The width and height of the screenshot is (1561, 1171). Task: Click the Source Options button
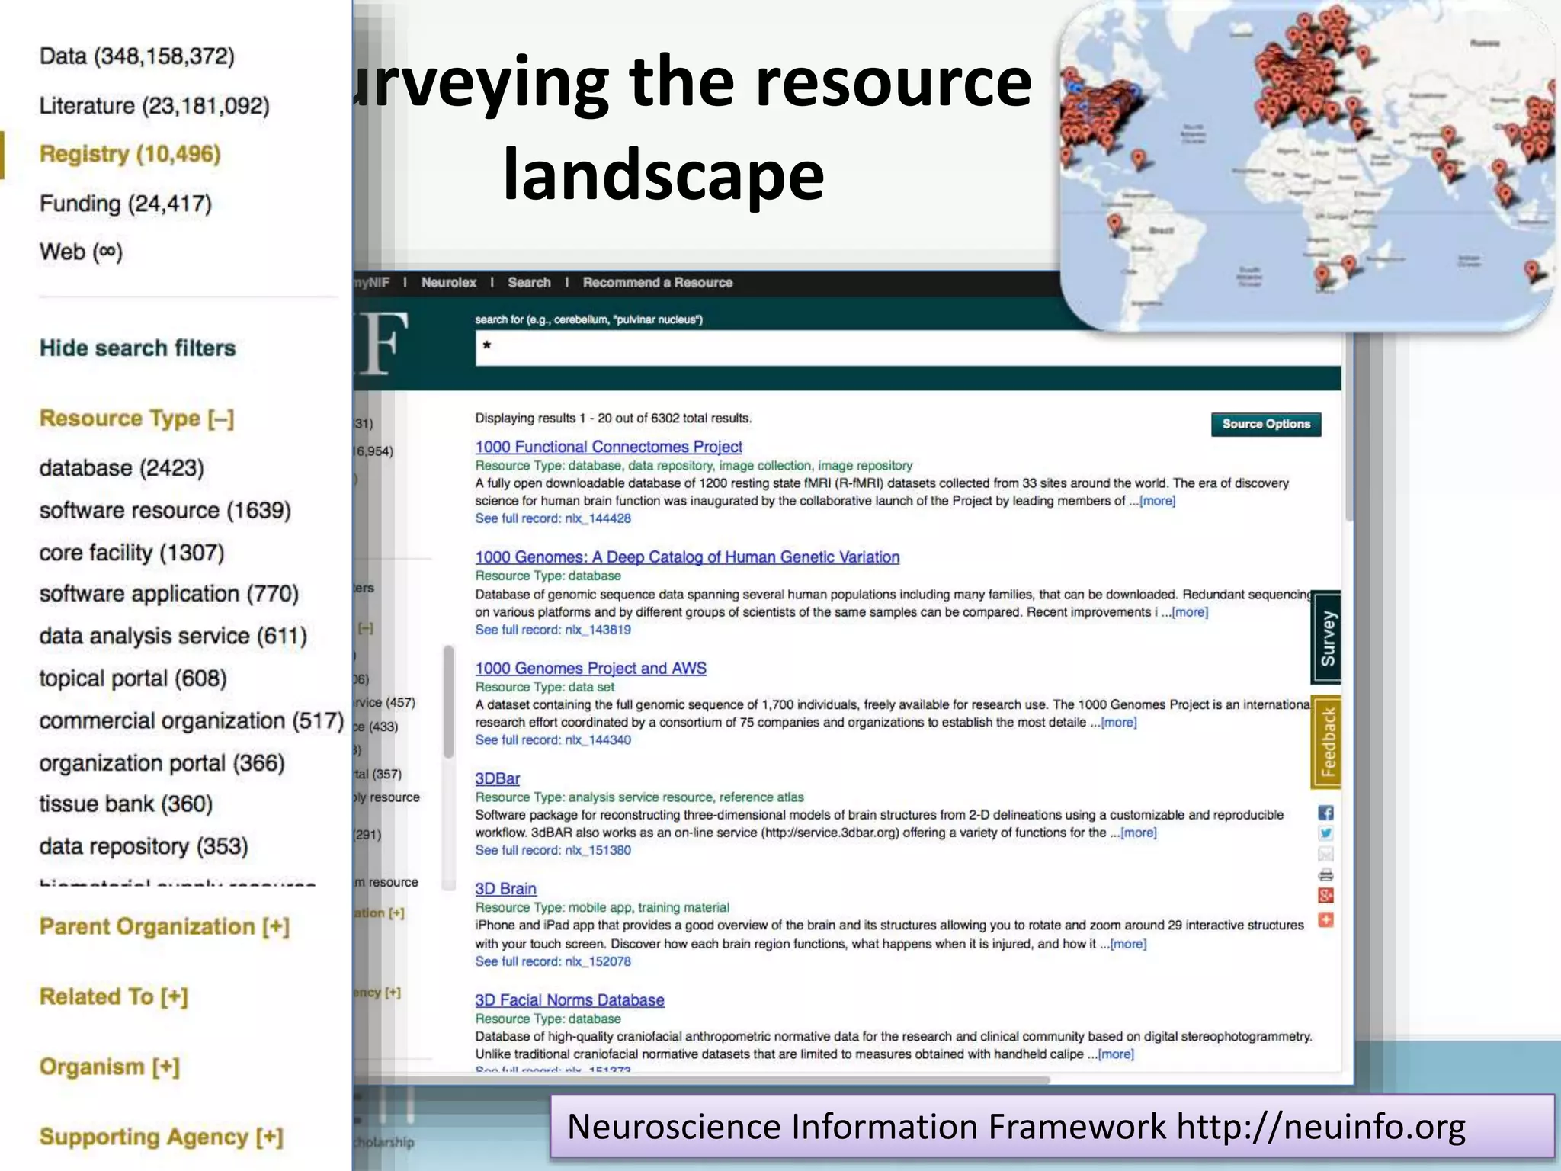point(1266,424)
